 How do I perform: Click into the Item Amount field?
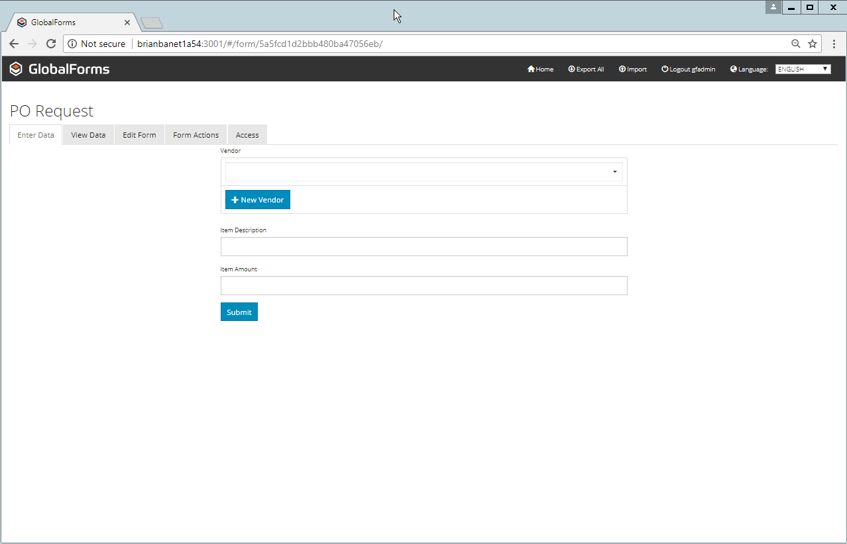click(x=423, y=286)
